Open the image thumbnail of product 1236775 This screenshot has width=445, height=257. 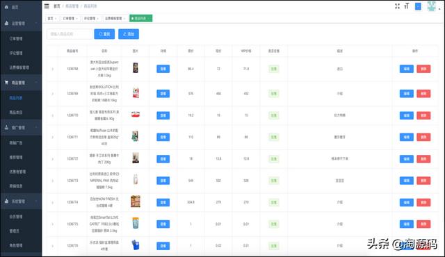pos(136,223)
